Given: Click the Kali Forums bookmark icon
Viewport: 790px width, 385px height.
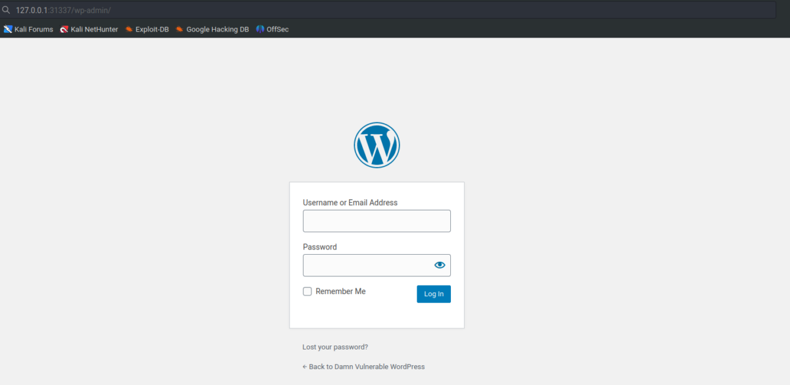Looking at the screenshot, I should [x=7, y=29].
